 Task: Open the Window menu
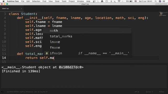pos(80,1)
